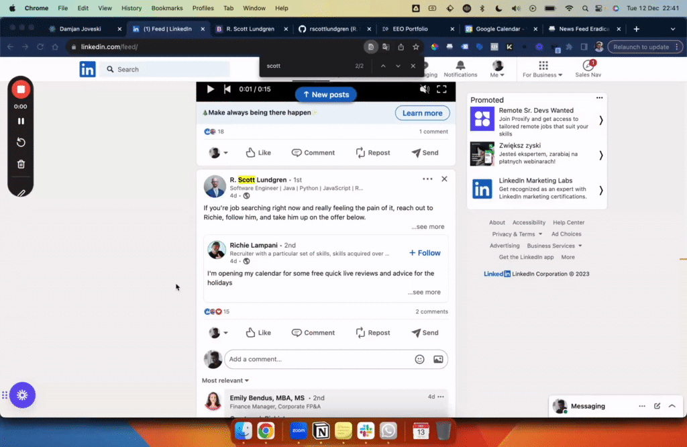Compose a new message in Messaging bar

click(657, 406)
